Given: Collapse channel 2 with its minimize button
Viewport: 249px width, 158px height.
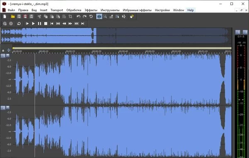Looking at the screenshot, I should coord(7,107).
